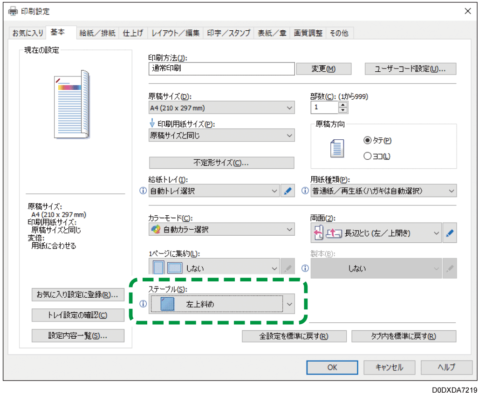Click the info icon beside 給紙トレイ
479x396 pixels.
(x=144, y=191)
